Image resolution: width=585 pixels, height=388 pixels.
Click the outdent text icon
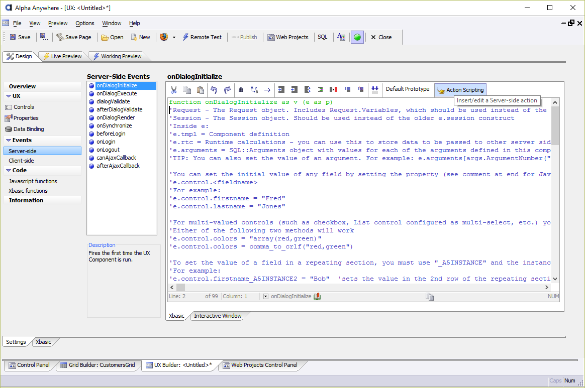click(x=295, y=89)
